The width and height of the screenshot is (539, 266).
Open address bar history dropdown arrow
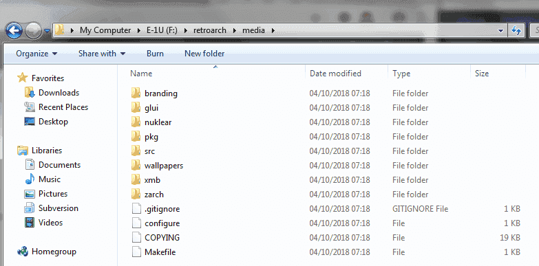tap(501, 30)
